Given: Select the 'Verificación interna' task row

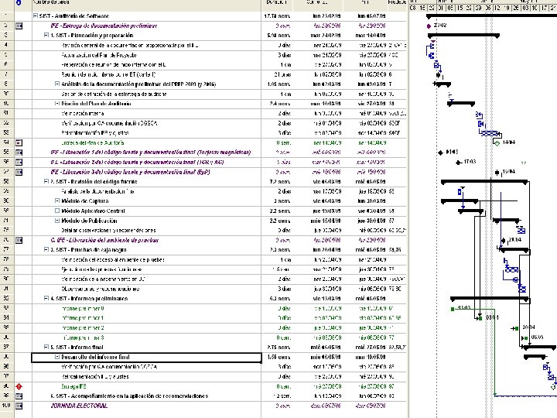Looking at the screenshot, I should coord(83,114).
